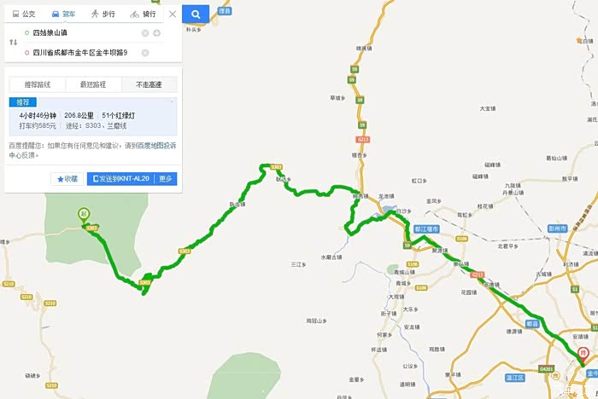Click the blue search magnifier button
Viewport: 598px width, 399px height.
[196, 14]
